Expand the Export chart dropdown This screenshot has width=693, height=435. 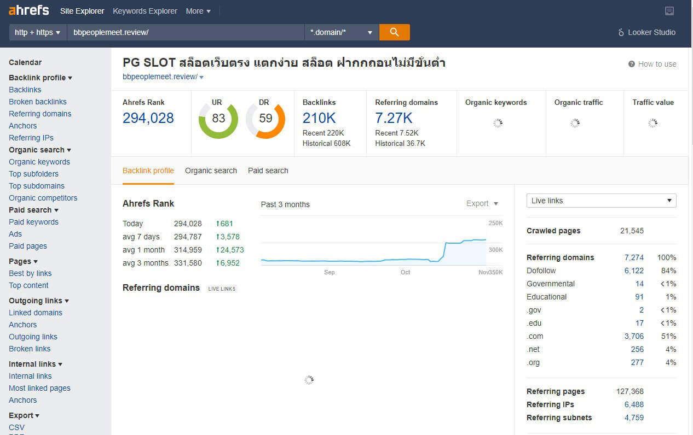482,203
